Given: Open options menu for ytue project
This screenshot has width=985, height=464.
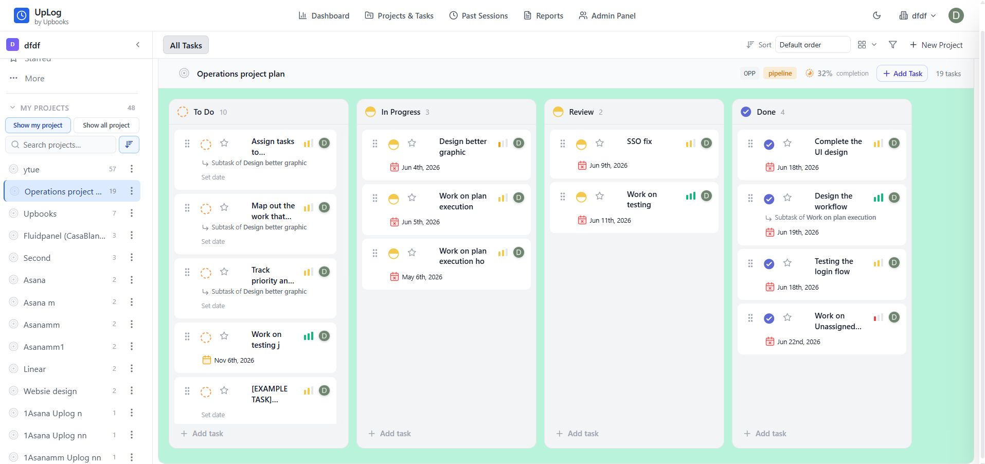Looking at the screenshot, I should [x=132, y=169].
